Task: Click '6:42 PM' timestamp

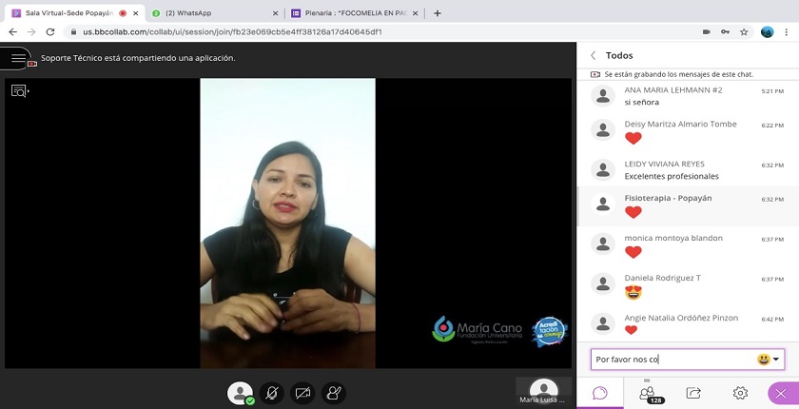Action: pyautogui.click(x=772, y=319)
